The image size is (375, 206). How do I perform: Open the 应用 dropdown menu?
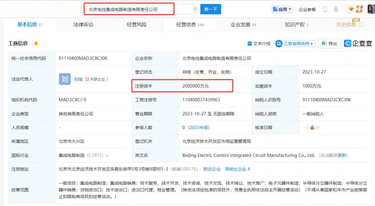click(x=282, y=9)
